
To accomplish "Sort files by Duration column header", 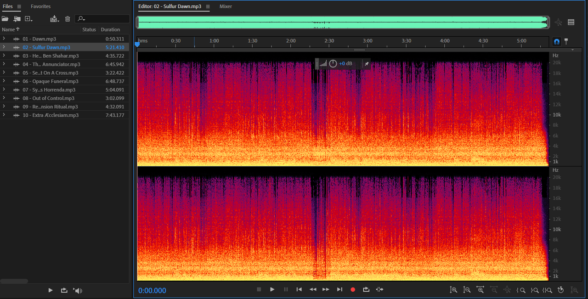I will click(x=110, y=29).
